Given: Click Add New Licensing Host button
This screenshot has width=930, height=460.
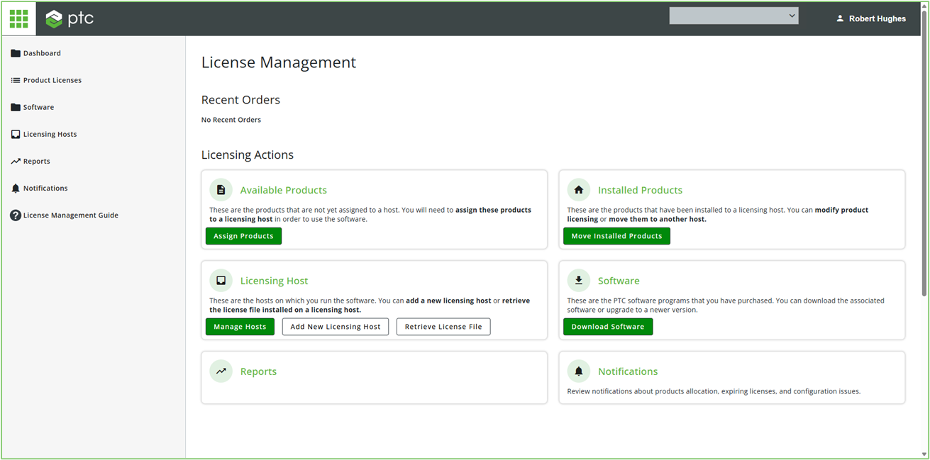Looking at the screenshot, I should pyautogui.click(x=336, y=327).
